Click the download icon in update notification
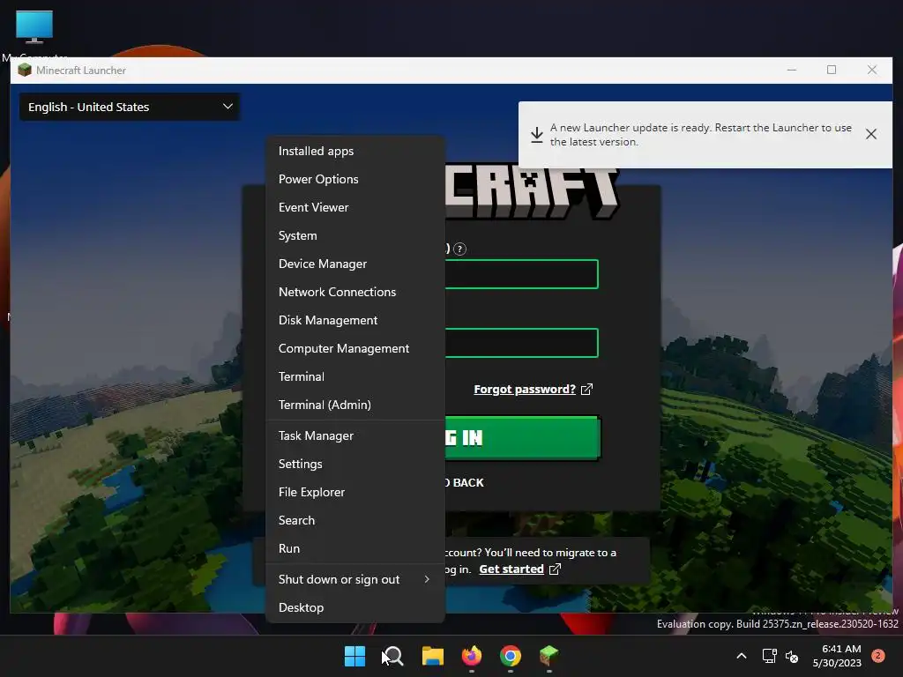 coord(536,135)
